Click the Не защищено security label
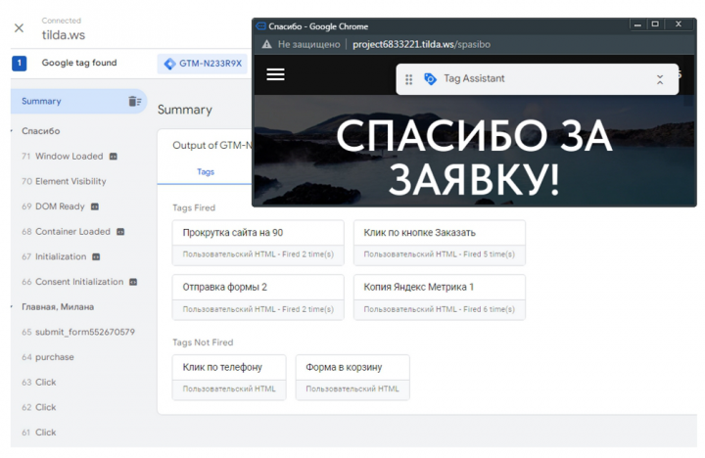The height and width of the screenshot is (458, 705). point(308,44)
